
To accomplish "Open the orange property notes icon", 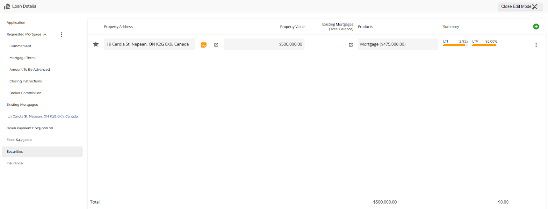I will [204, 45].
